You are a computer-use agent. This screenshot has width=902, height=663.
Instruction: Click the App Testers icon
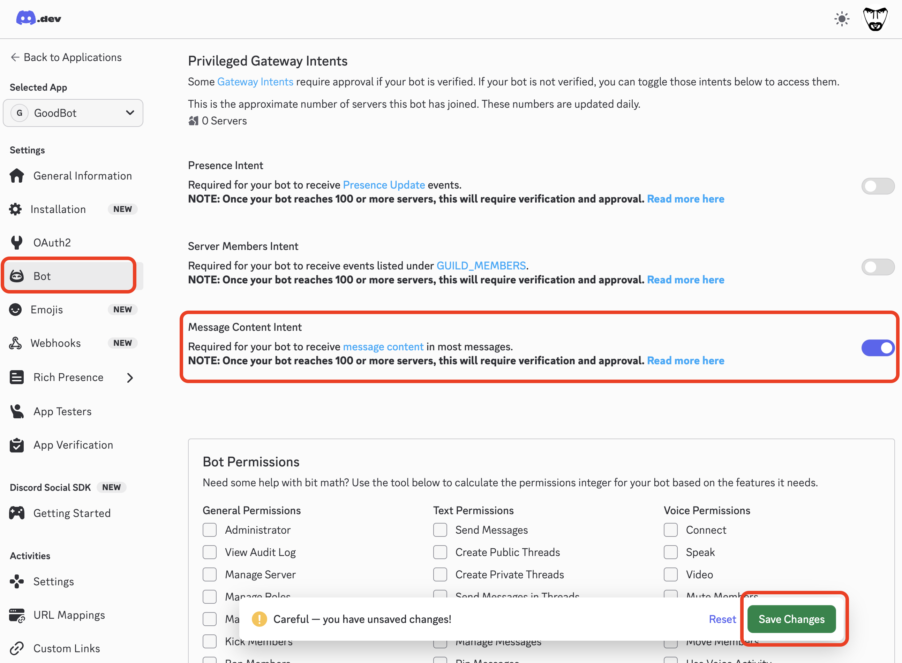click(16, 411)
